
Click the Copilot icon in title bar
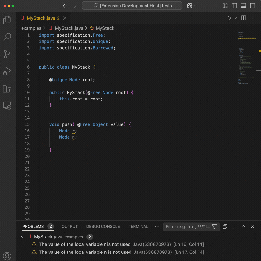(x=190, y=6)
